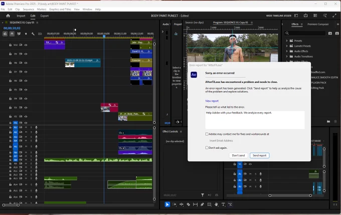The image size is (341, 215).
Task: Click the add marker icon in timeline
Action: point(26,34)
